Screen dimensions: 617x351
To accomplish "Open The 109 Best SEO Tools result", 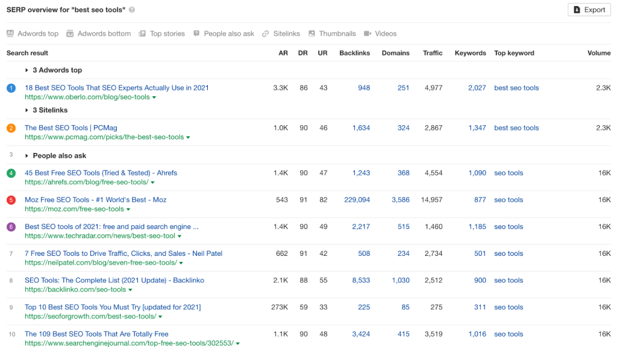I will 96,334.
